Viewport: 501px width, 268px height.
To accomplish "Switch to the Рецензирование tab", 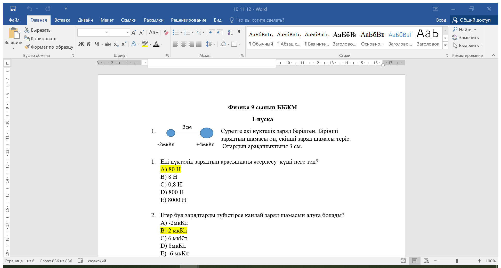I will [189, 20].
